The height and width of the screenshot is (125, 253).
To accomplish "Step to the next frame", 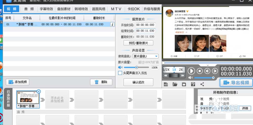I will pyautogui.click(x=215, y=71).
